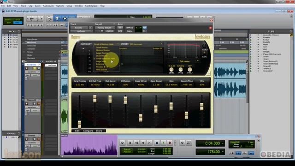Mute the Acoustic track
This screenshot has width=295, height=166.
tap(39, 68)
